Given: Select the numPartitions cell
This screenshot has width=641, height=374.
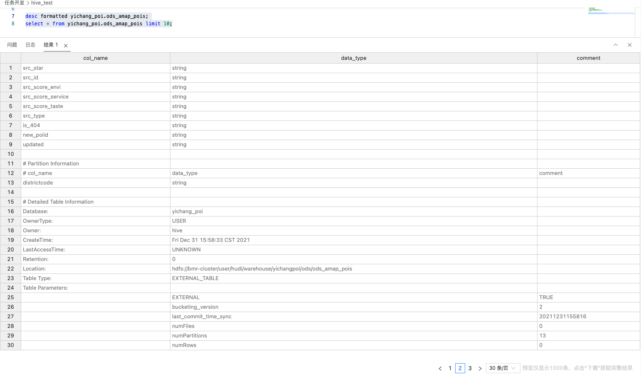Looking at the screenshot, I should 354,336.
